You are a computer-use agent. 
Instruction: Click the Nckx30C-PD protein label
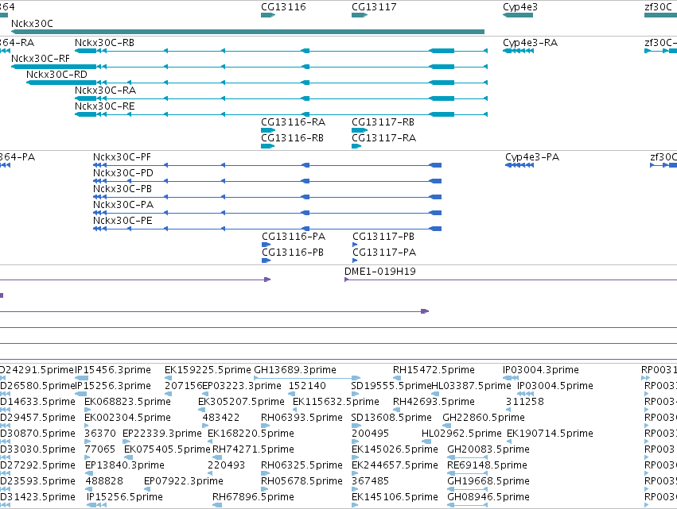[123, 173]
